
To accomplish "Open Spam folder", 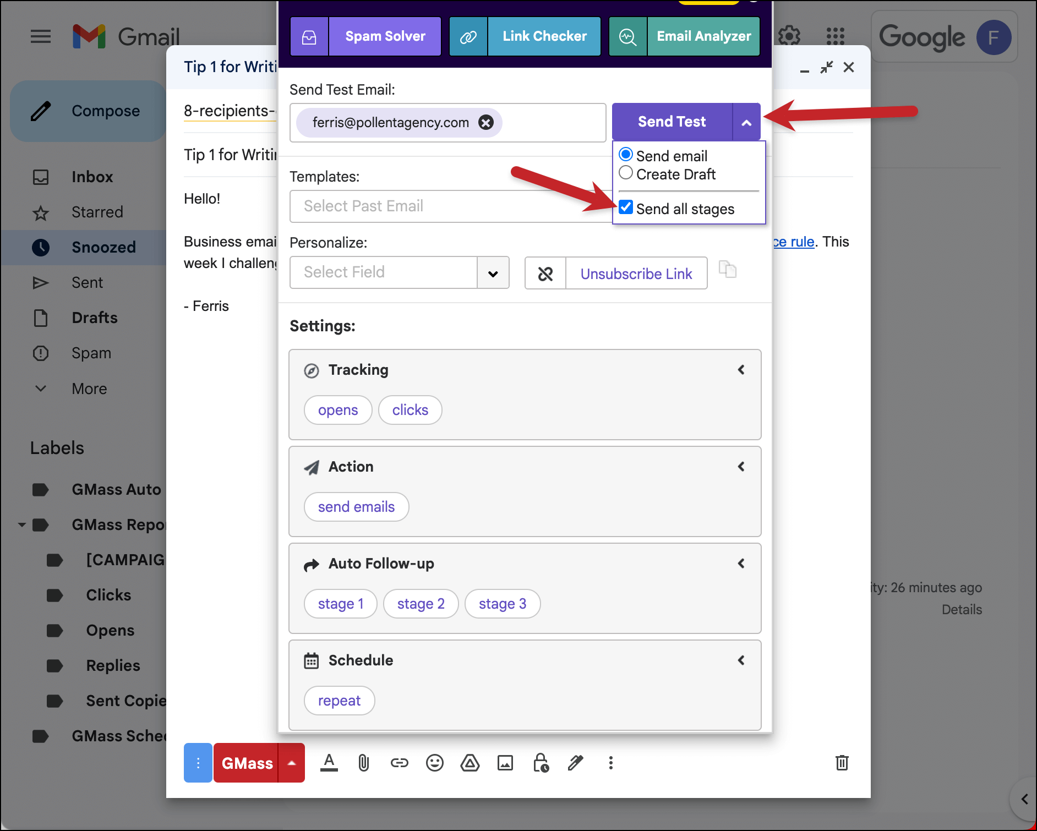I will click(x=91, y=353).
